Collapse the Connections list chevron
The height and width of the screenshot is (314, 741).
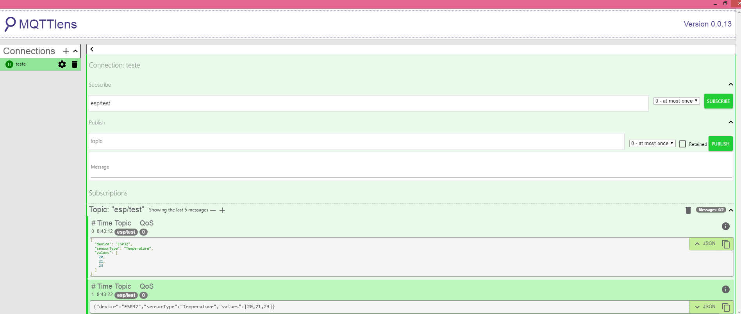click(x=75, y=51)
